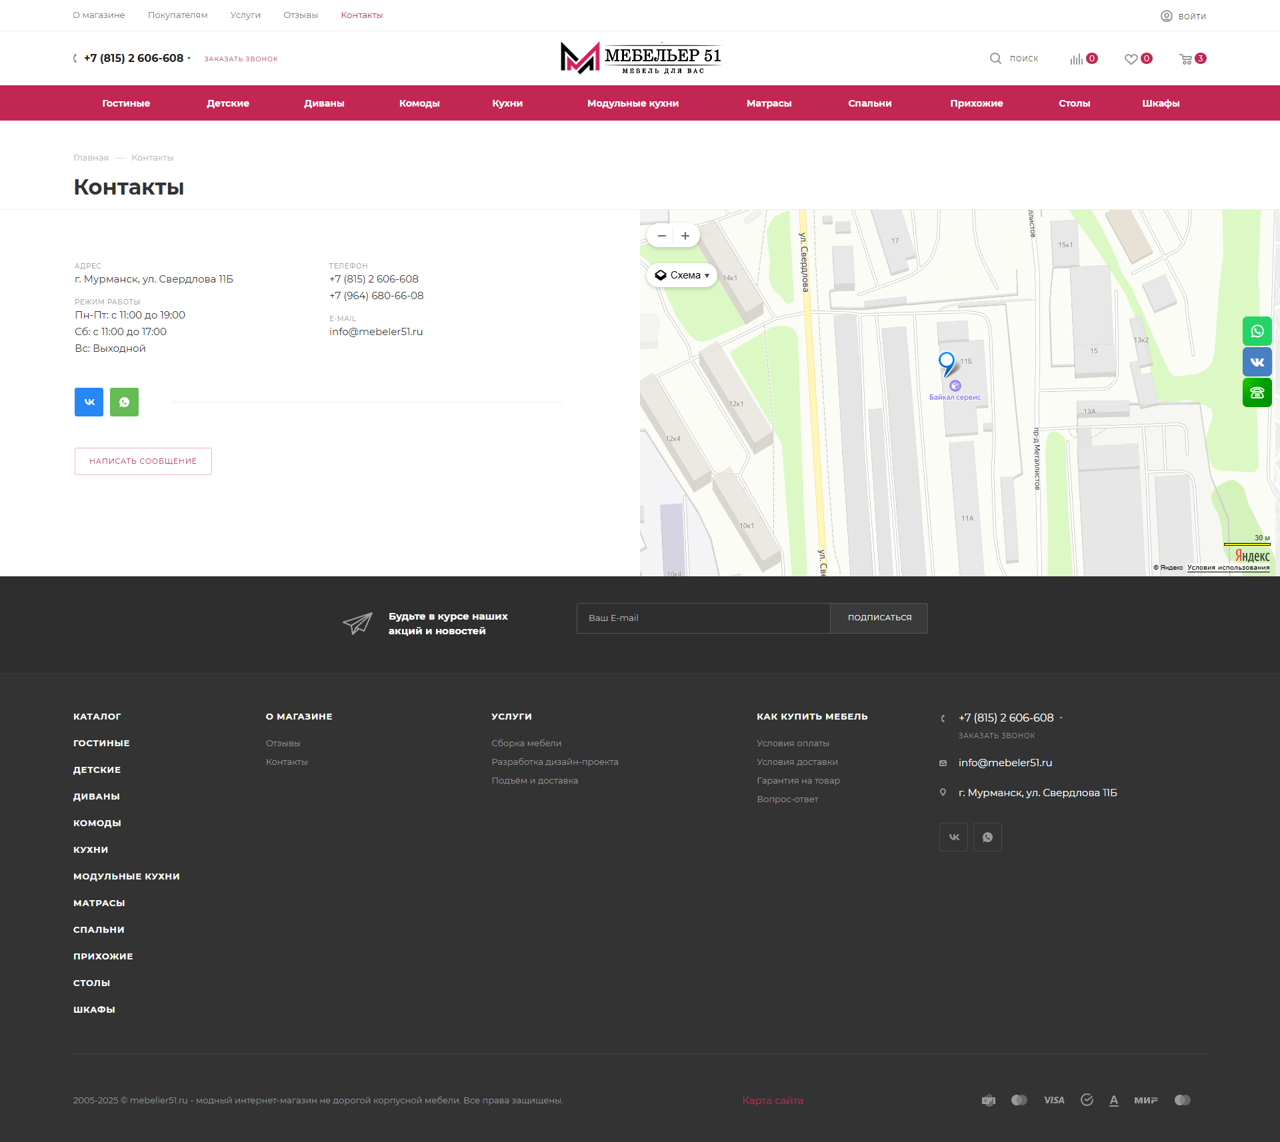Click the footer VK icon
The width and height of the screenshot is (1280, 1142).
[x=954, y=837]
